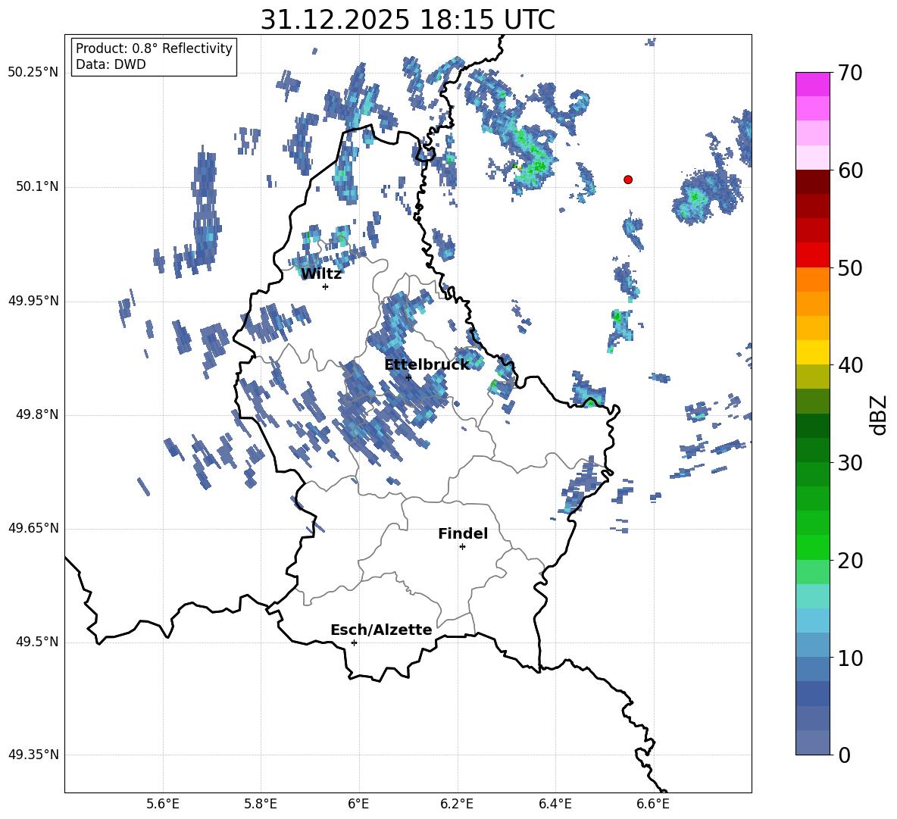897x819 pixels.
Task: Click the Findel station cross marker
Action: pyautogui.click(x=462, y=547)
